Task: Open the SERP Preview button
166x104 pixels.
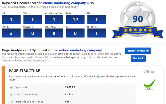Action: pyautogui.click(x=138, y=51)
